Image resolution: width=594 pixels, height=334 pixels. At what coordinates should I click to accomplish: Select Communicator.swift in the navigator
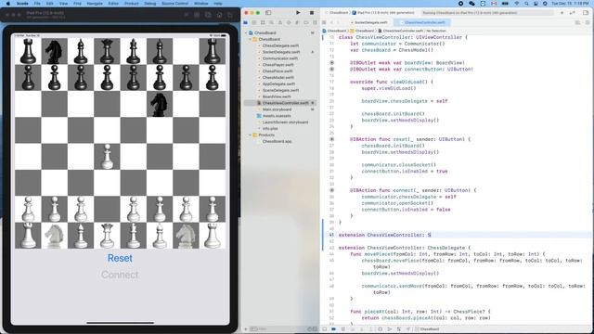(x=280, y=58)
